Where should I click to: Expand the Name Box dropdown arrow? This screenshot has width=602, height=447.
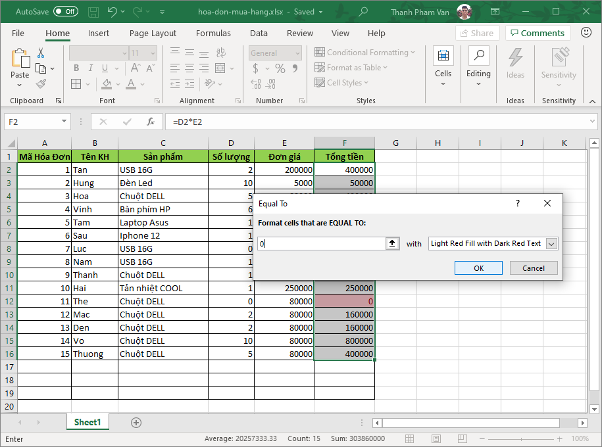pyautogui.click(x=64, y=122)
